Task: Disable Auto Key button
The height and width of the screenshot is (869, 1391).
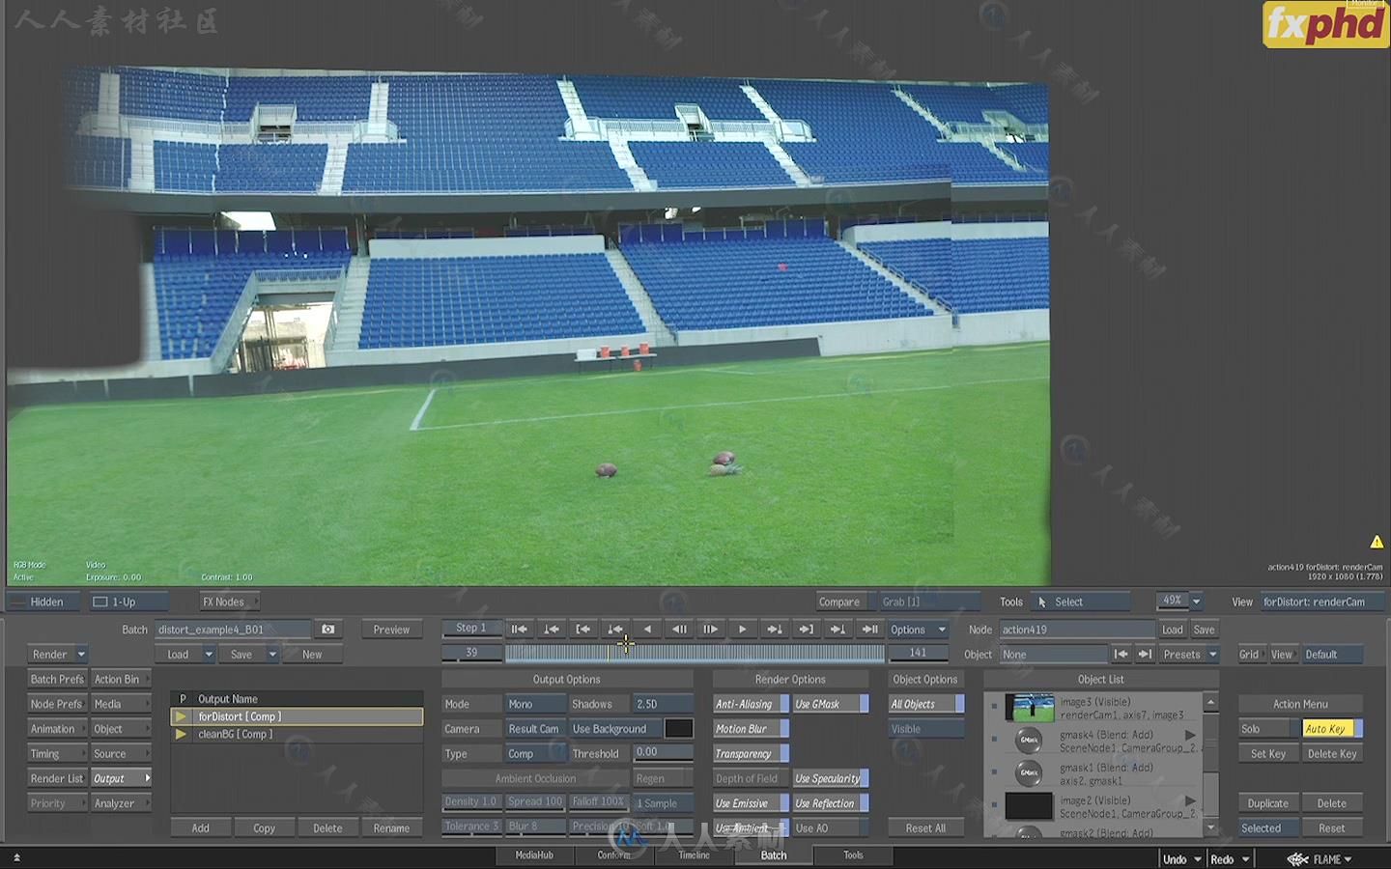Action: point(1332,729)
